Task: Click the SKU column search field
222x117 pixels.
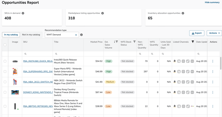Action: tap(37, 54)
